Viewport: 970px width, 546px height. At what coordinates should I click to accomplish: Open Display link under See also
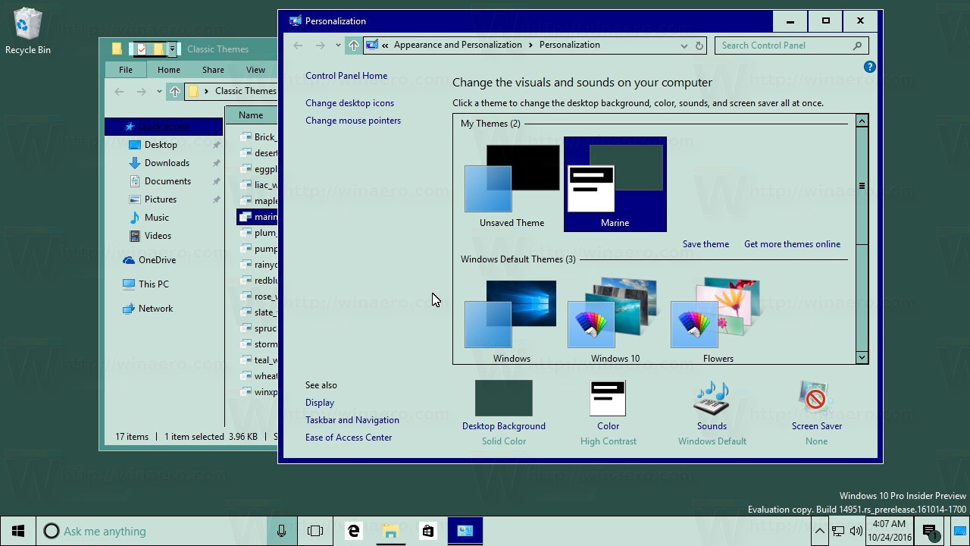tap(320, 403)
